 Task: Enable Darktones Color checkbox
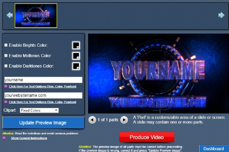6,66
